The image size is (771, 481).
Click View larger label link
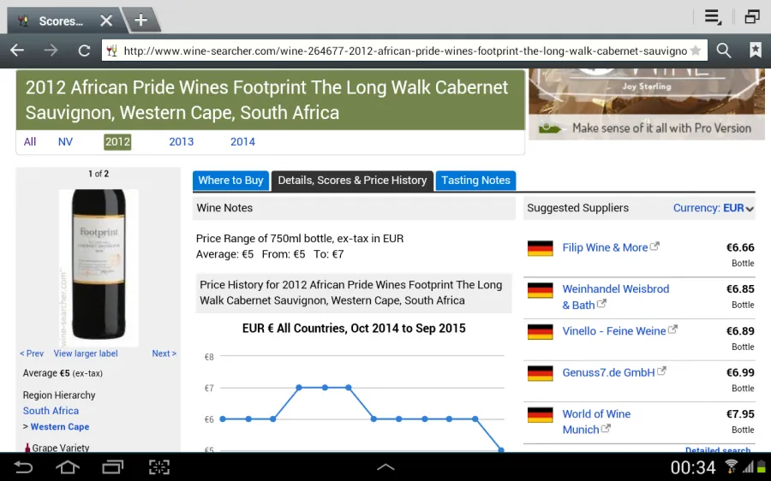[86, 353]
